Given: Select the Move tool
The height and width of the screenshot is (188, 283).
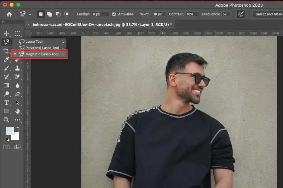Looking at the screenshot, I should (x=6, y=34).
